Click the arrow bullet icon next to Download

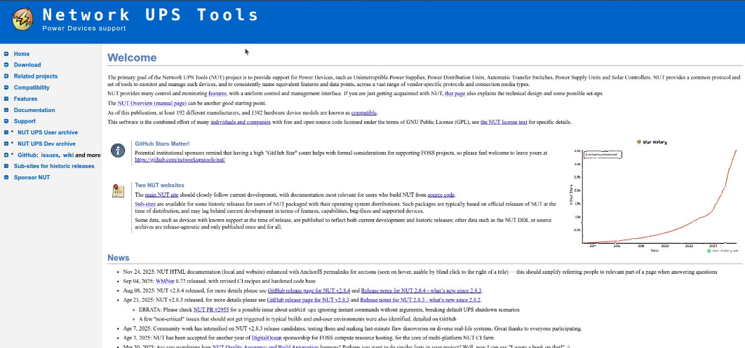6,65
